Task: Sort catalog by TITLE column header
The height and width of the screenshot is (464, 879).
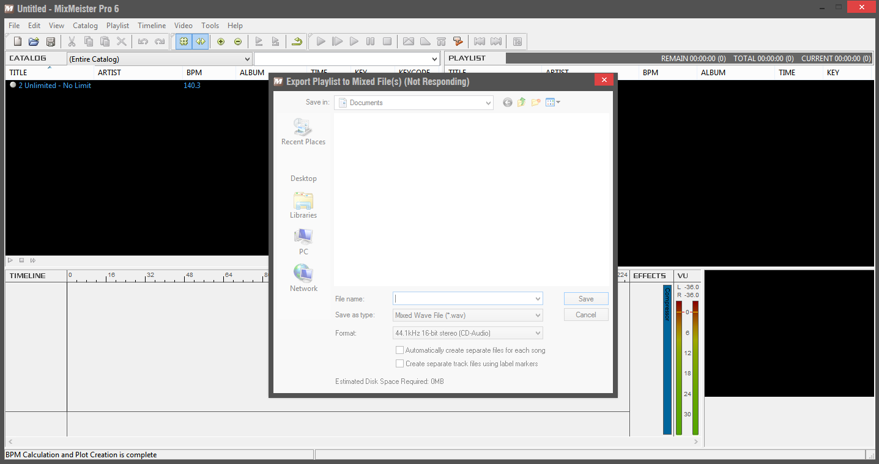Action: 50,73
